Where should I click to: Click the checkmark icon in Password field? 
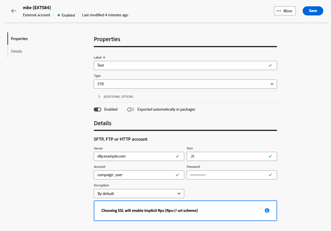click(x=270, y=175)
